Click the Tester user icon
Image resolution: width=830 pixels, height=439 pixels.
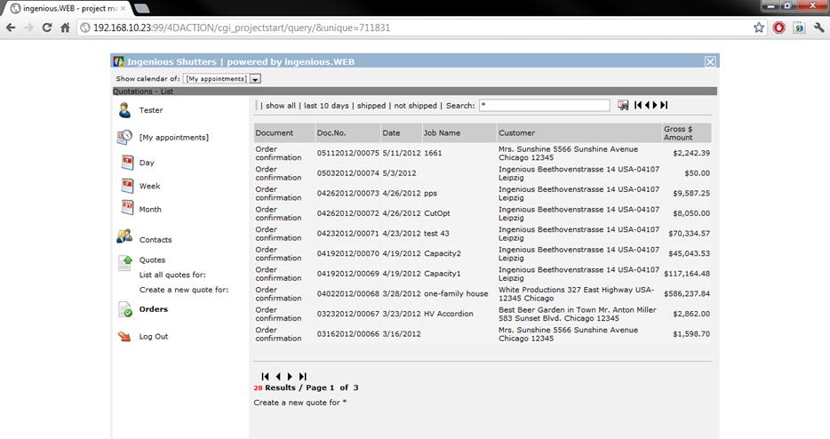[124, 110]
